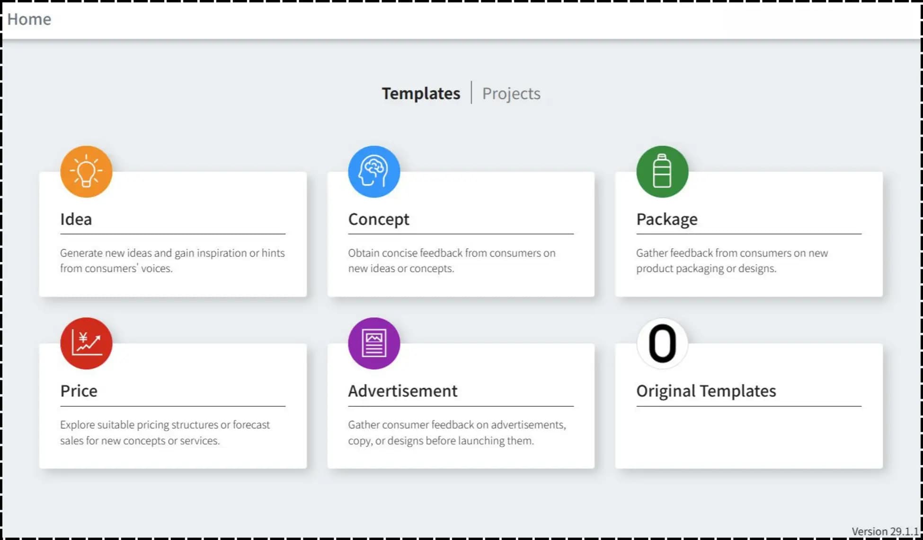This screenshot has height=540, width=923.
Task: Open the orange Idea template badge
Action: pyautogui.click(x=86, y=171)
